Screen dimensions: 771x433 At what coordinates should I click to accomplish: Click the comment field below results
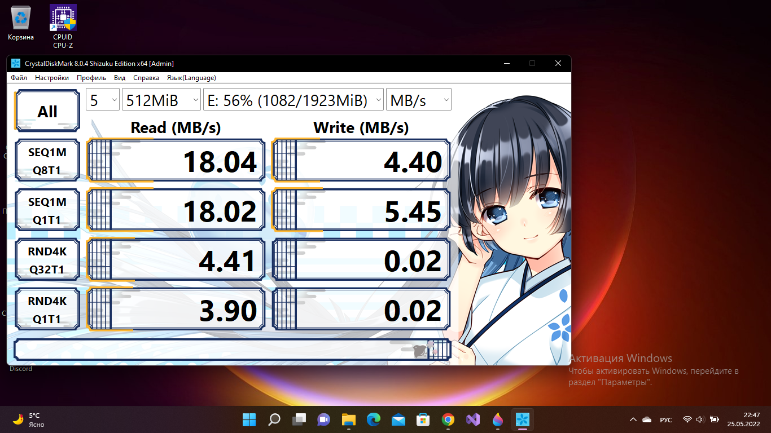tap(233, 350)
